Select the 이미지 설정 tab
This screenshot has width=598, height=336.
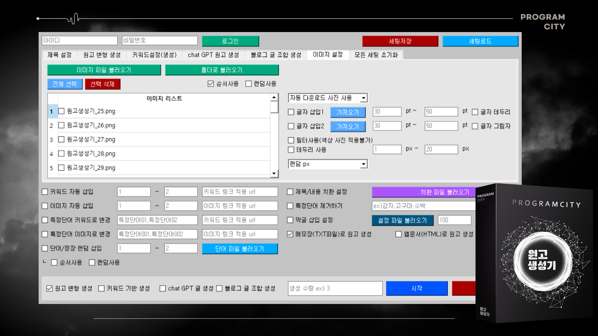click(x=328, y=55)
